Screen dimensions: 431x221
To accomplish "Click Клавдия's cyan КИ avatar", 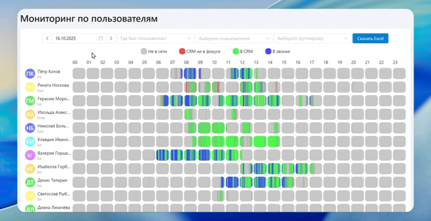I will [x=30, y=142].
